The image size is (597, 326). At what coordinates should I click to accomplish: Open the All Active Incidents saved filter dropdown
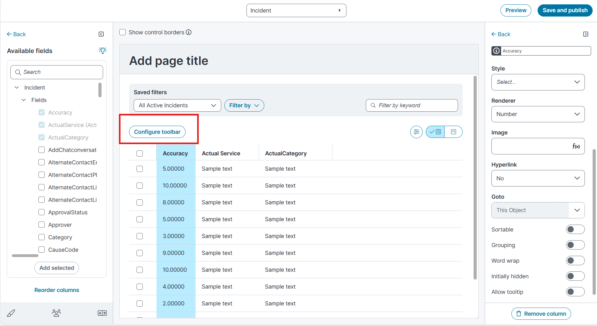[x=177, y=105]
